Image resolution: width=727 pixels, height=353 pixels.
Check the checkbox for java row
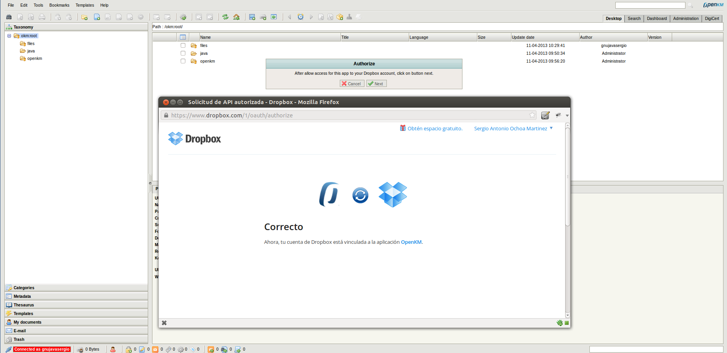click(x=183, y=53)
